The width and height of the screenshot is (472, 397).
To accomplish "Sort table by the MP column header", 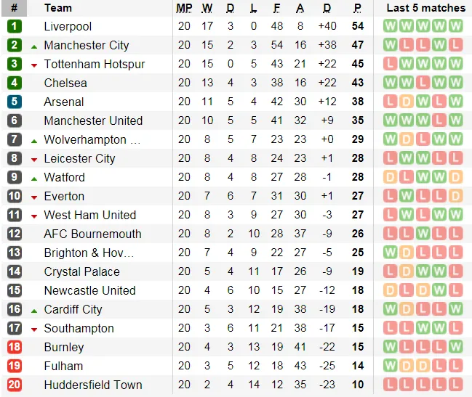I will tap(184, 8).
